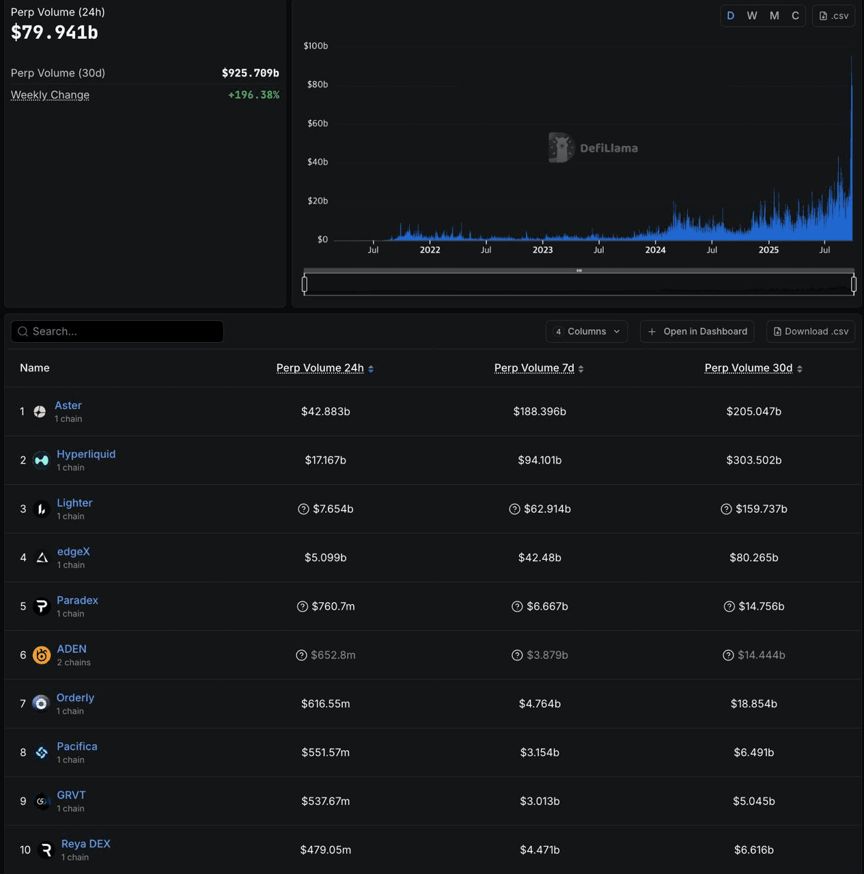Viewport: 864px width, 874px height.
Task: Click the Lighter logo icon
Action: tap(42, 509)
